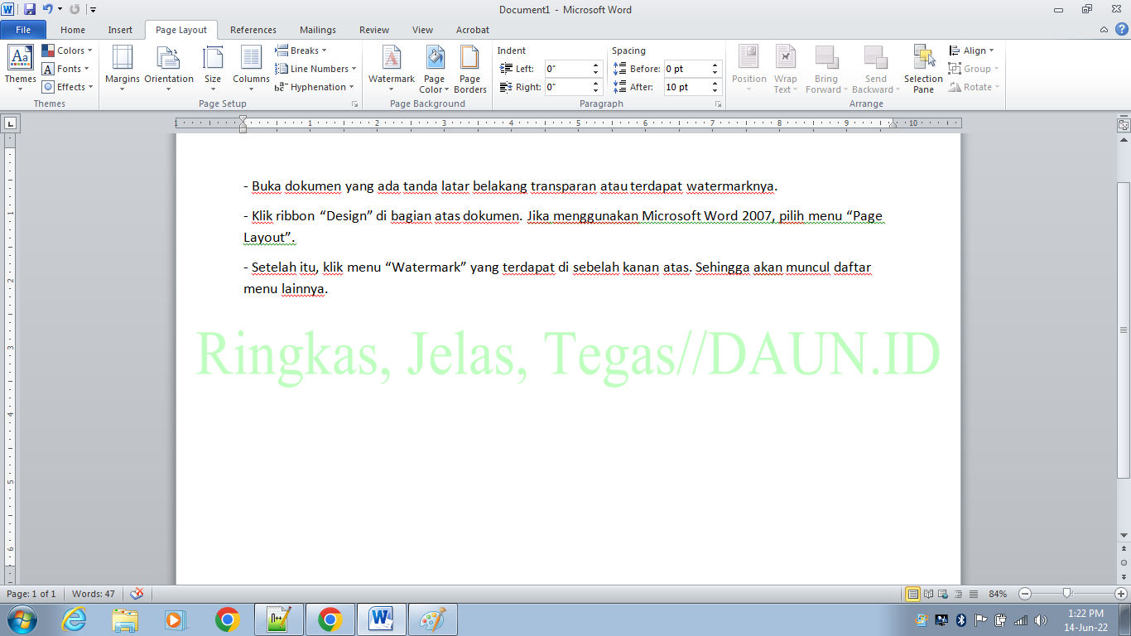
Task: Switch to the References tab
Action: pyautogui.click(x=253, y=30)
